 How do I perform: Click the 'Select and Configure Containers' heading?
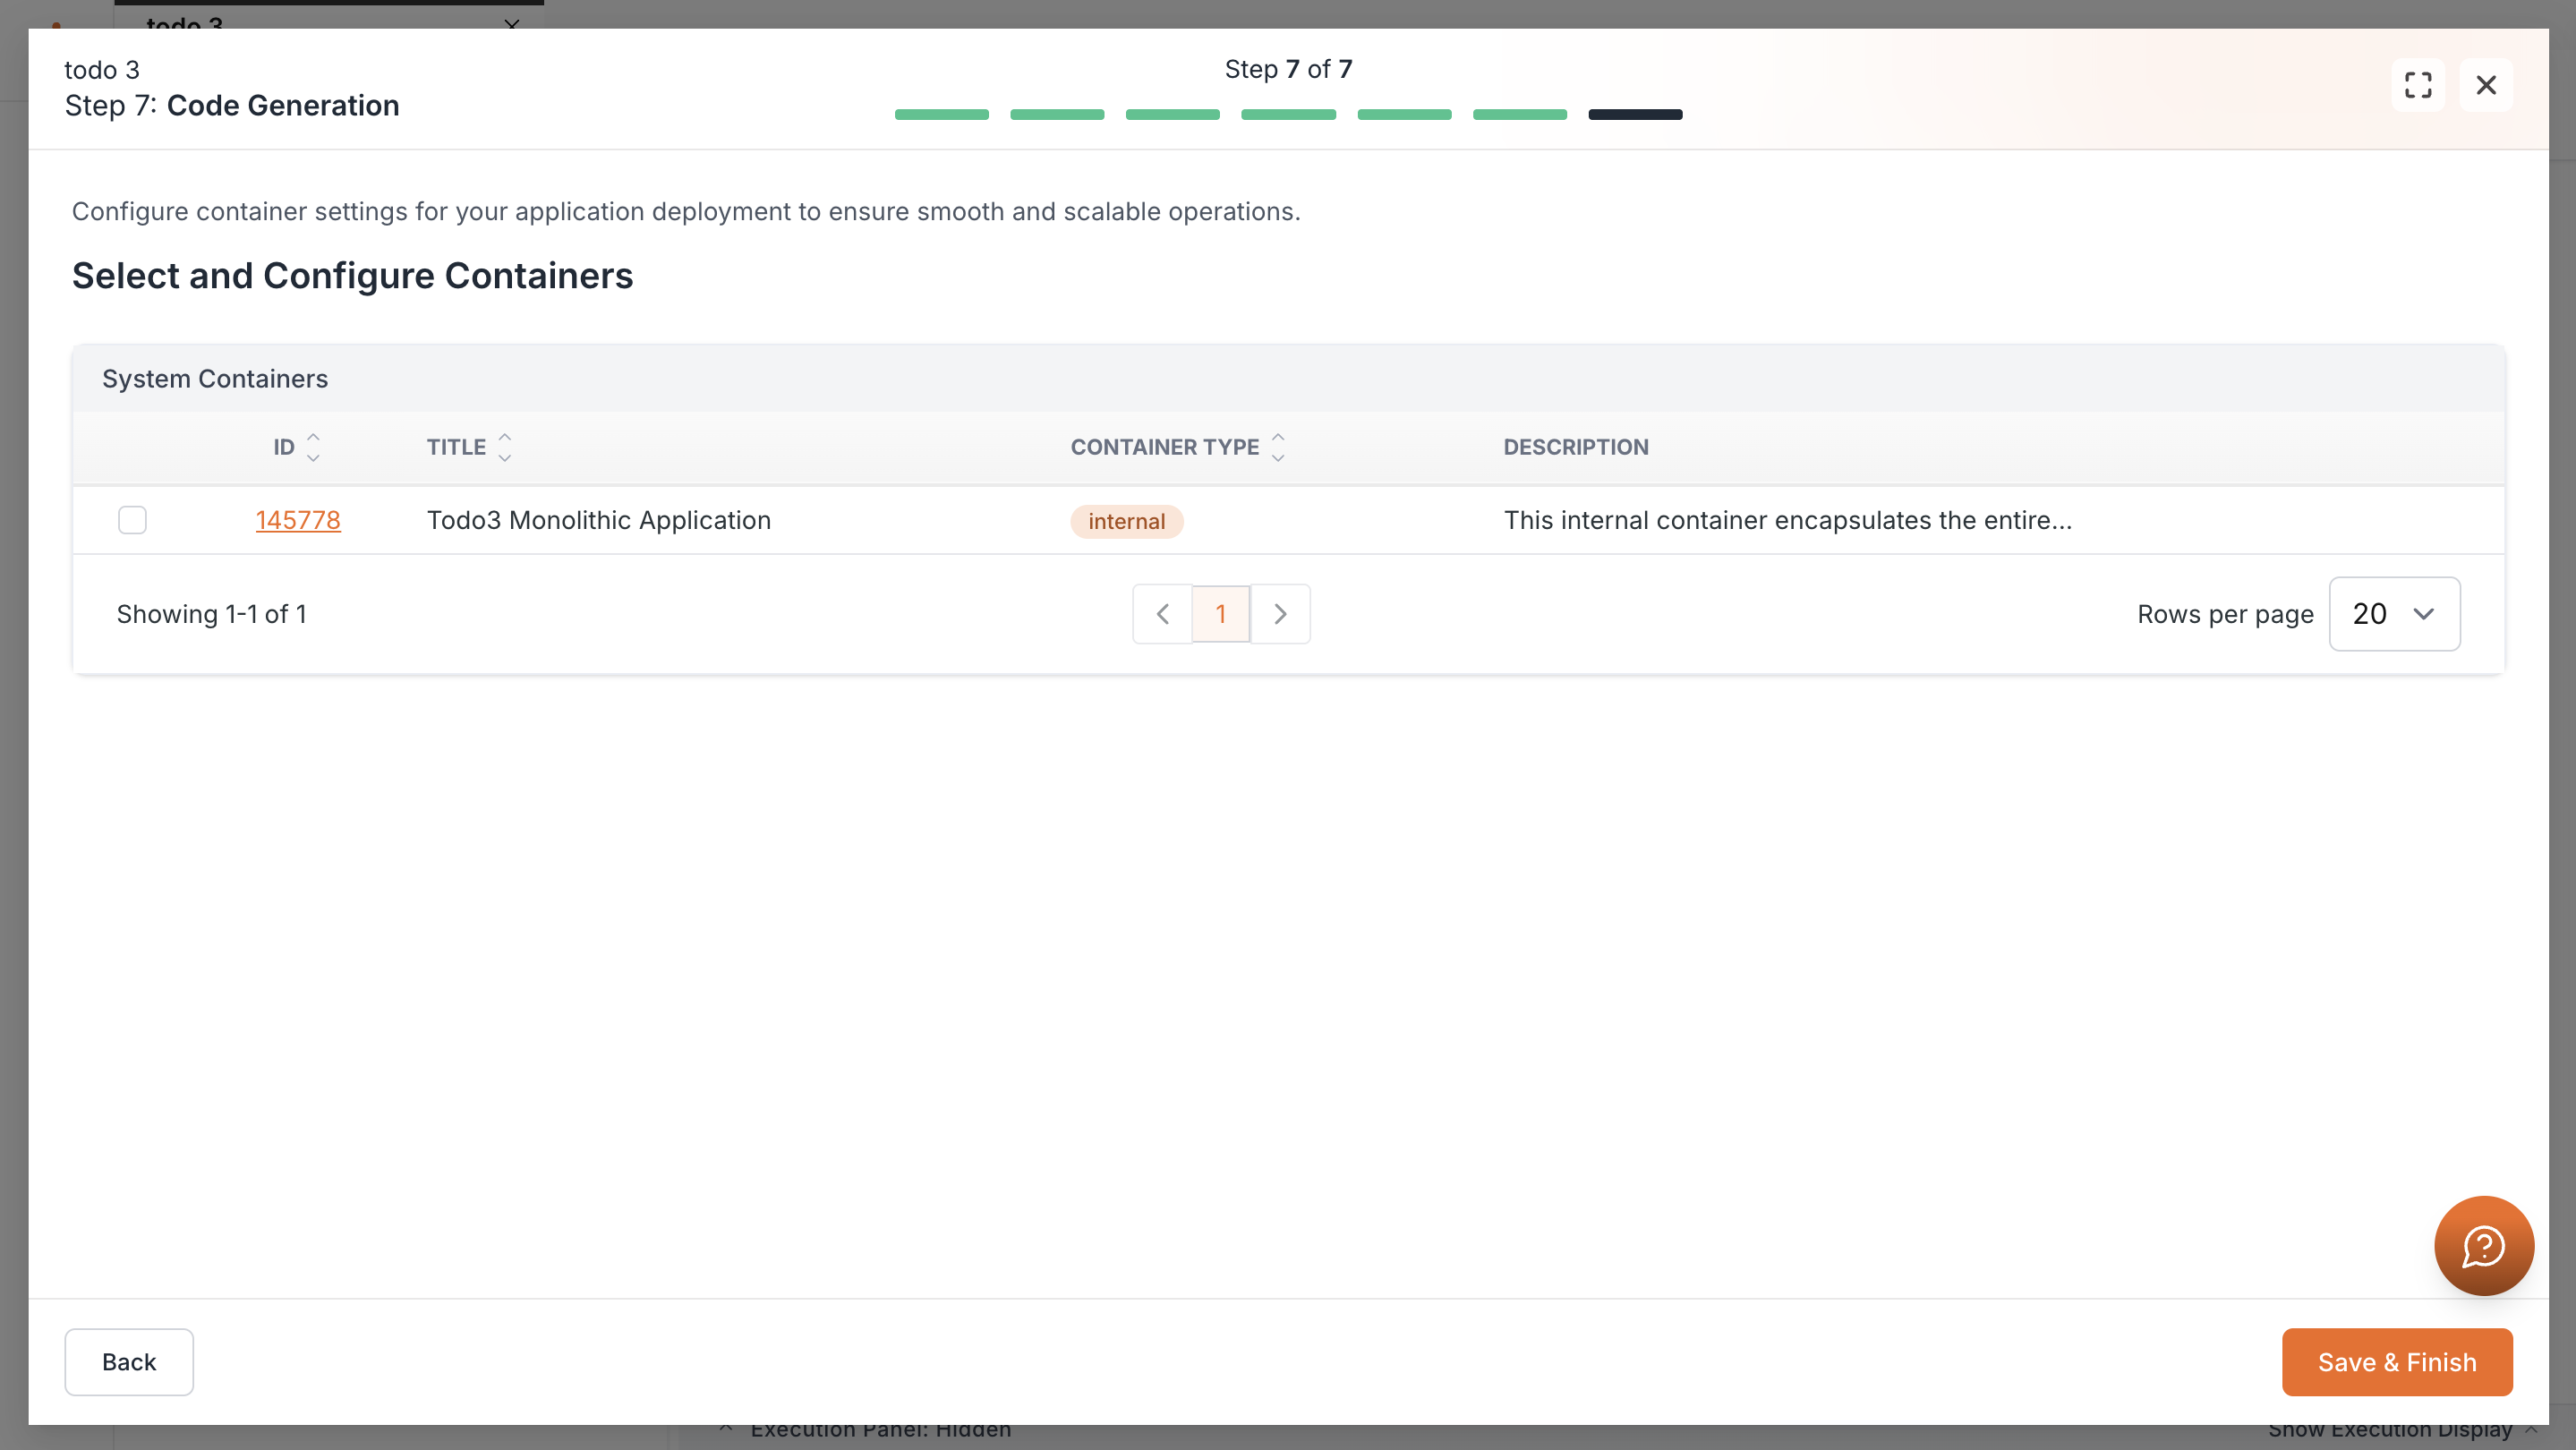352,276
